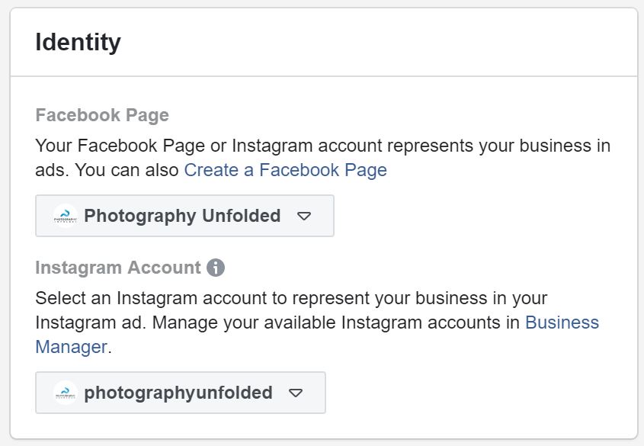Click the Instagram ad description text

point(291,298)
